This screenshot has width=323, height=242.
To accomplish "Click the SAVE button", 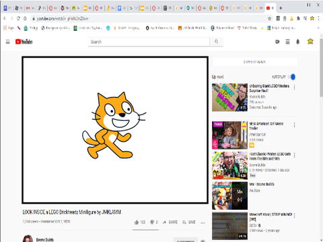I will (189, 222).
